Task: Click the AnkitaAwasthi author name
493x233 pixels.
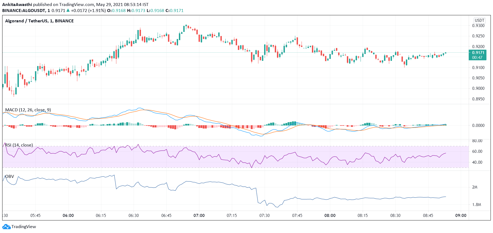Action: [17, 5]
